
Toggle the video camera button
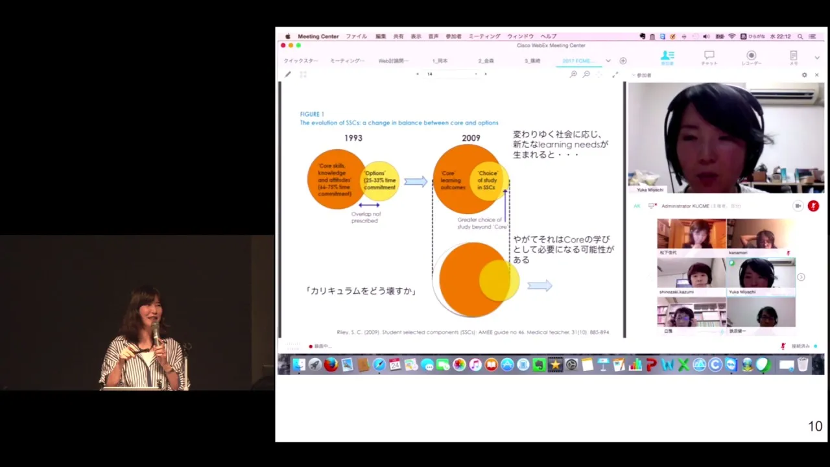(x=798, y=206)
